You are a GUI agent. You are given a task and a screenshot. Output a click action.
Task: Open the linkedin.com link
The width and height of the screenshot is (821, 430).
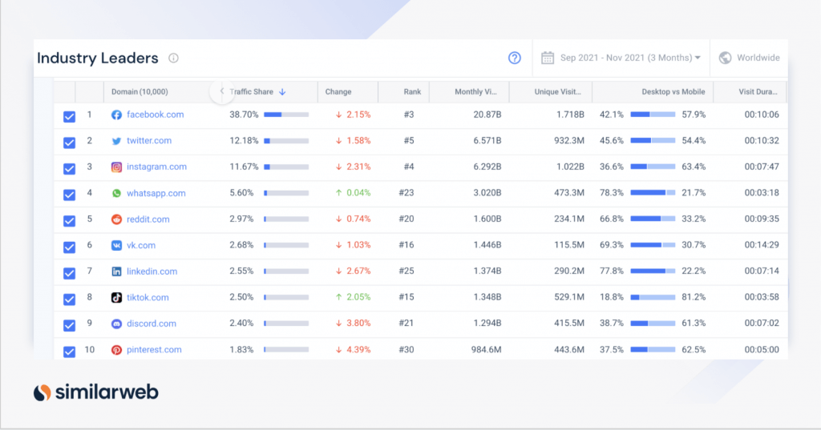tap(152, 271)
